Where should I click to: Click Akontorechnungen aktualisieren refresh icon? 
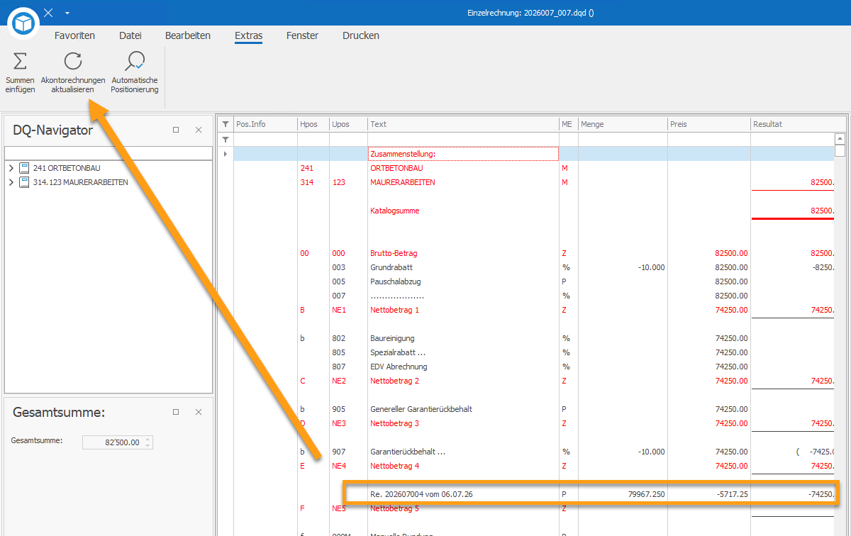pyautogui.click(x=73, y=62)
